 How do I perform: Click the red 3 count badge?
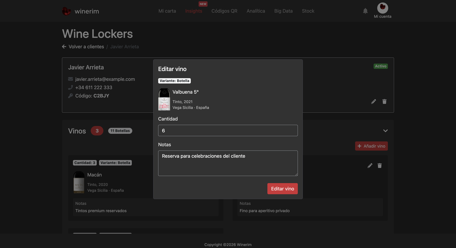point(97,131)
